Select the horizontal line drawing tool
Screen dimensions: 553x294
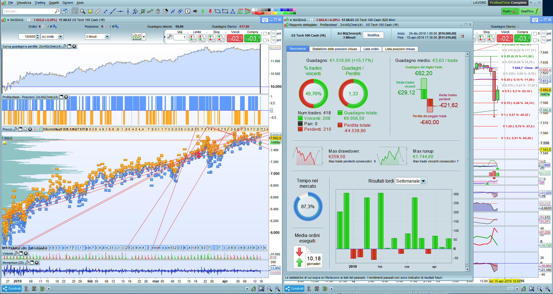[x=120, y=11]
